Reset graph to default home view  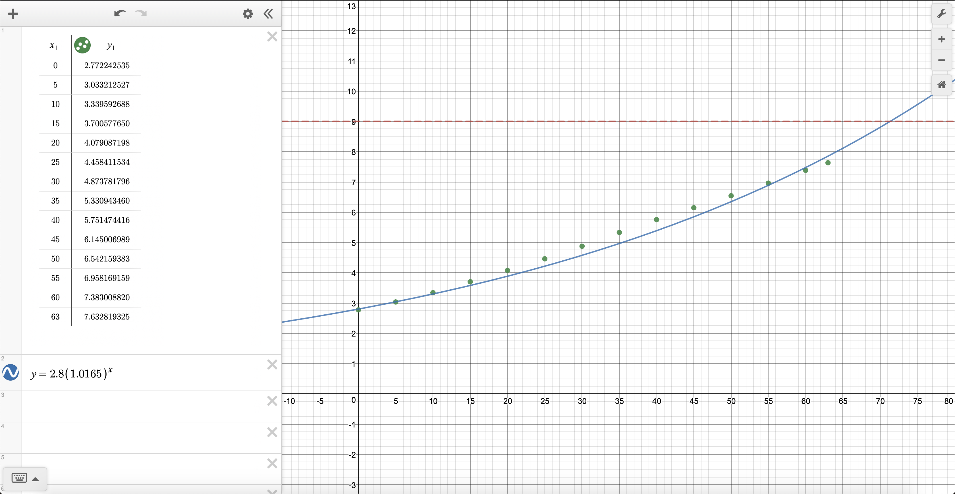941,85
